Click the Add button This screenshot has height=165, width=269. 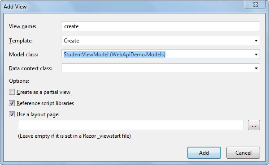click(x=204, y=152)
